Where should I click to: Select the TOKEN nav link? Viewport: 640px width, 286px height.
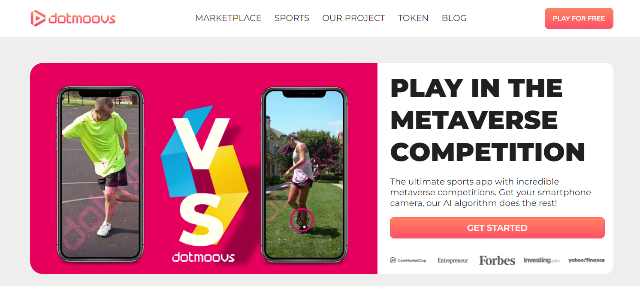tap(413, 18)
